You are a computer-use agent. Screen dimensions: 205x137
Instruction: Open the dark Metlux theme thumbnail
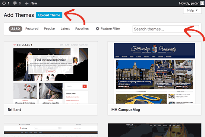pyautogui.click(x=154, y=130)
